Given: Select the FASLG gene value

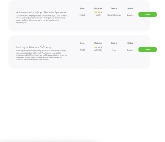Looking at the screenshot, I should (82, 15).
